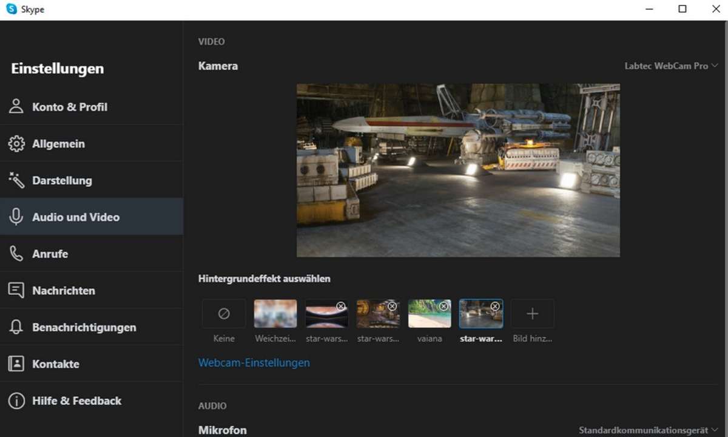Select the second star-wars background thumbnail
This screenshot has width=728, height=437.
[378, 314]
